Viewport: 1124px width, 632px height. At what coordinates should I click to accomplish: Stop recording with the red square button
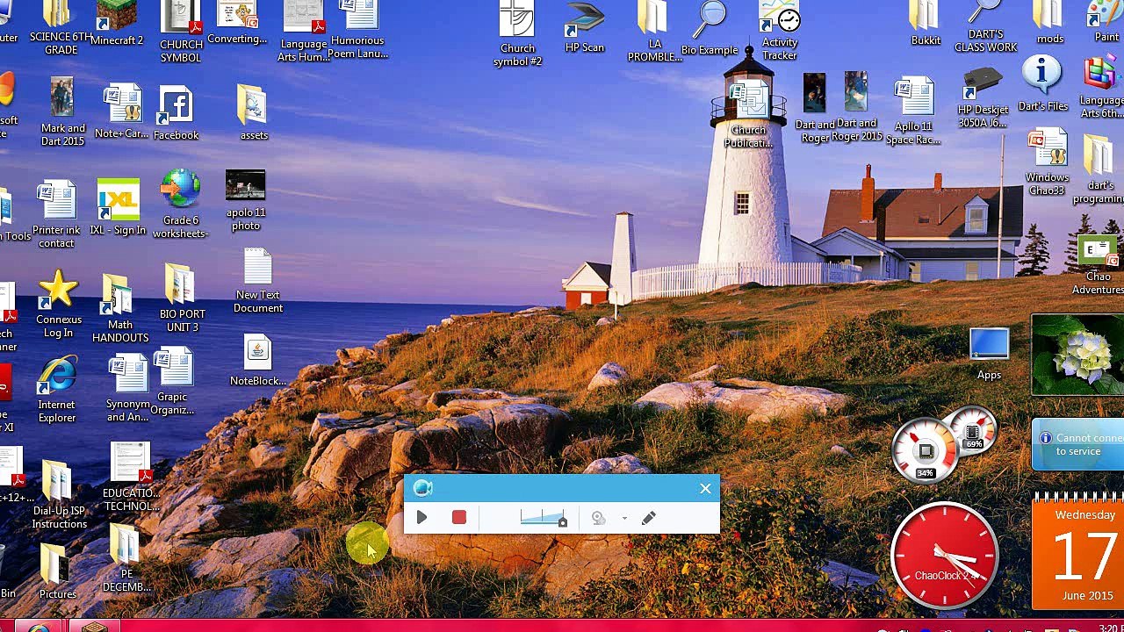[x=458, y=518]
